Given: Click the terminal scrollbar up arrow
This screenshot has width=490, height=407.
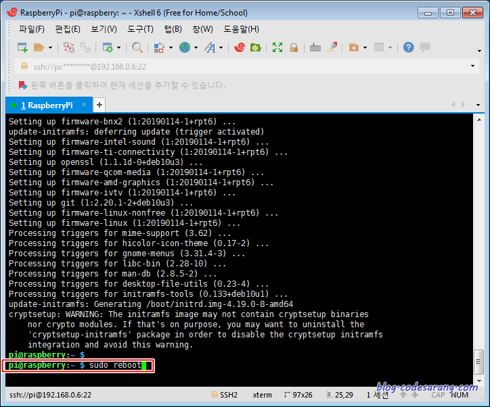Looking at the screenshot, I should point(479,120).
